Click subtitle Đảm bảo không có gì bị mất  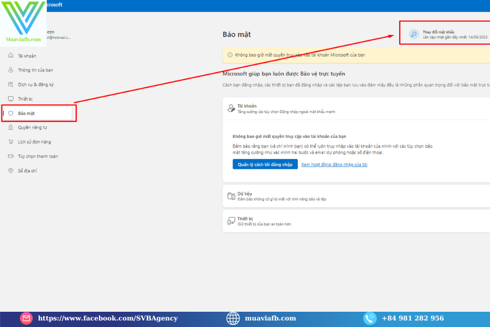click(282, 199)
